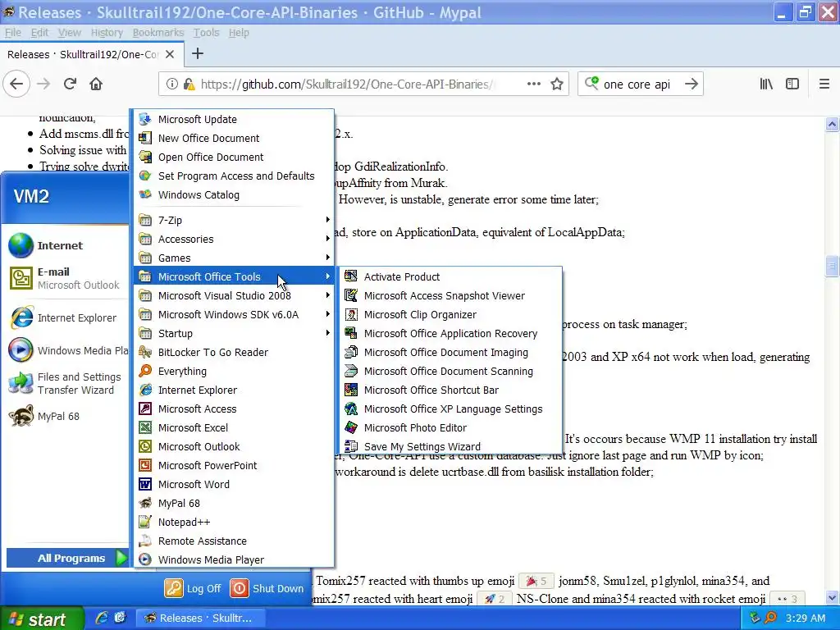The image size is (840, 630).
Task: Open Microsoft Update from programs list
Action: pyautogui.click(x=234, y=119)
